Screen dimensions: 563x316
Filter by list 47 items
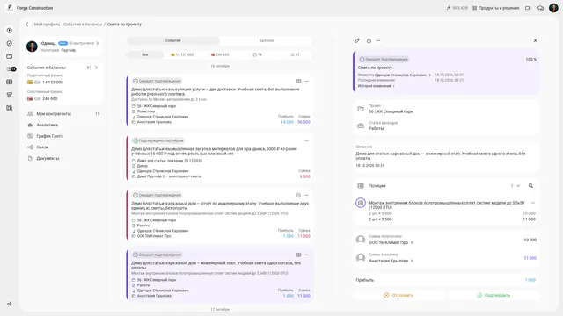click(x=295, y=54)
